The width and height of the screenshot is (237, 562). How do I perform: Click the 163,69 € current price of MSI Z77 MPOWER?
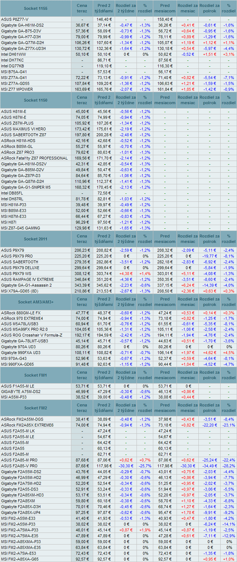pyautogui.click(x=82, y=89)
